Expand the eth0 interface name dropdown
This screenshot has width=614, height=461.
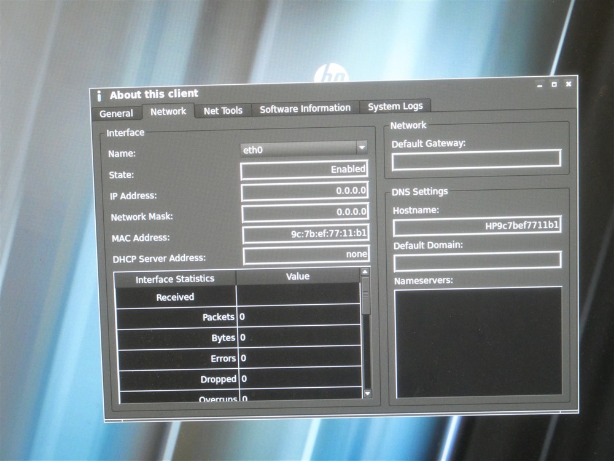[303, 149]
